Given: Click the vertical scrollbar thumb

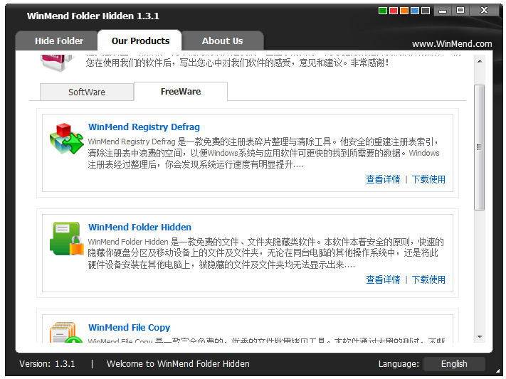Looking at the screenshot, I should tap(480, 147).
